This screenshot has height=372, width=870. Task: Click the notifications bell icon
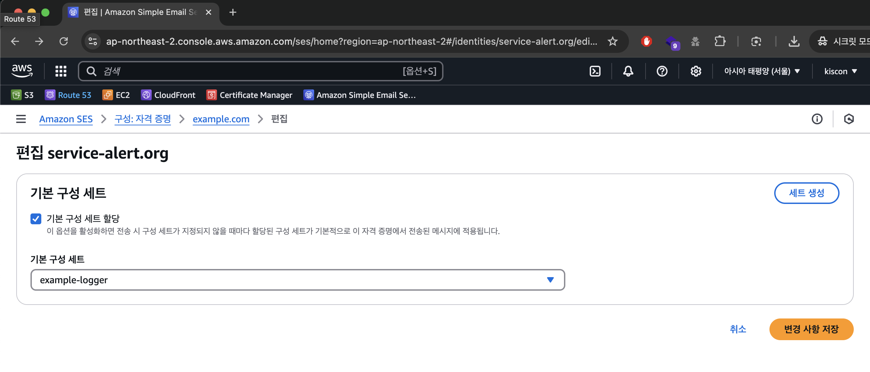628,71
